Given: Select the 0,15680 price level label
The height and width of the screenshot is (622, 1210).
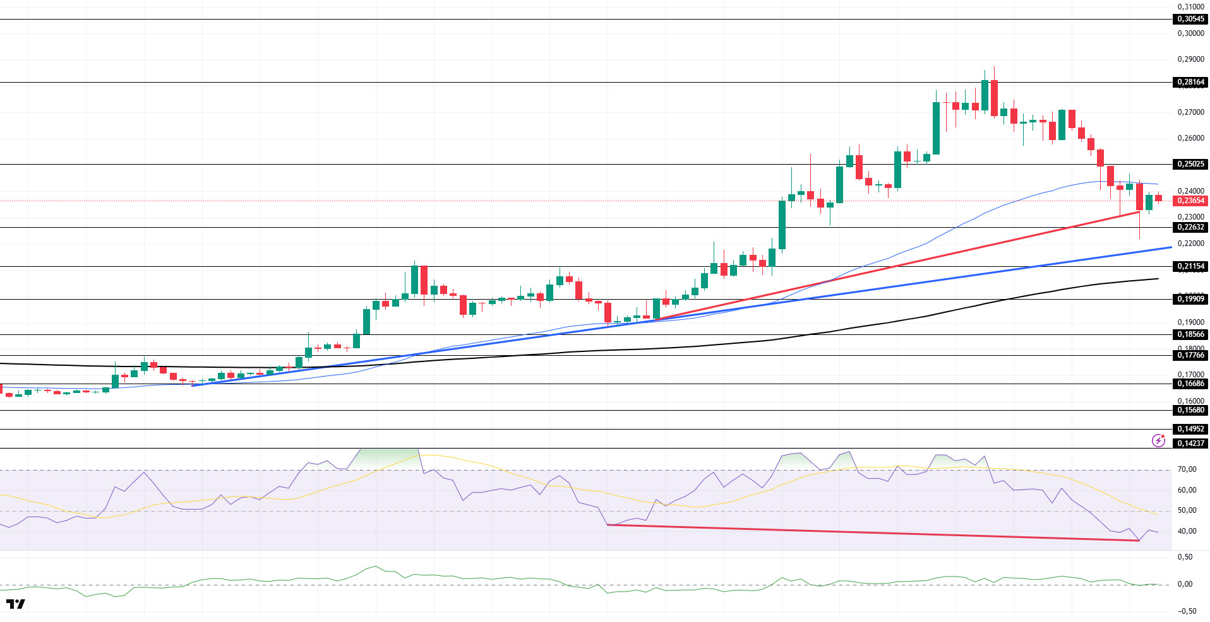Looking at the screenshot, I should pyautogui.click(x=1190, y=410).
